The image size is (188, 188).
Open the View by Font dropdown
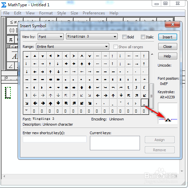tap(51, 36)
